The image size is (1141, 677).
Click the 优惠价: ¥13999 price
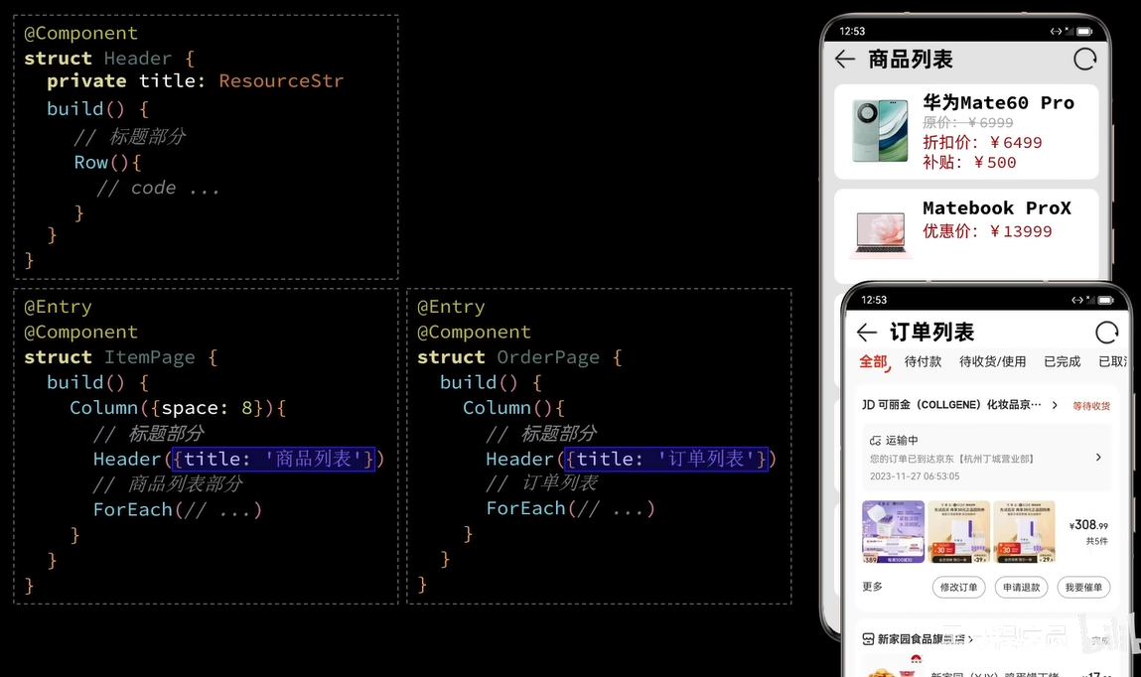coord(987,231)
